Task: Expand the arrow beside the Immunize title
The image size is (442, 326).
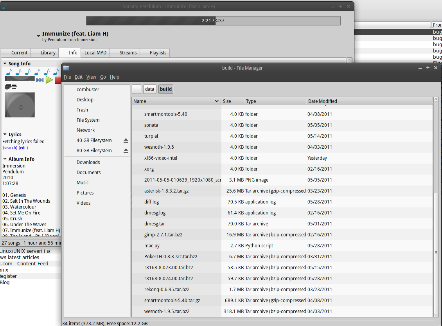Action: pos(38,36)
